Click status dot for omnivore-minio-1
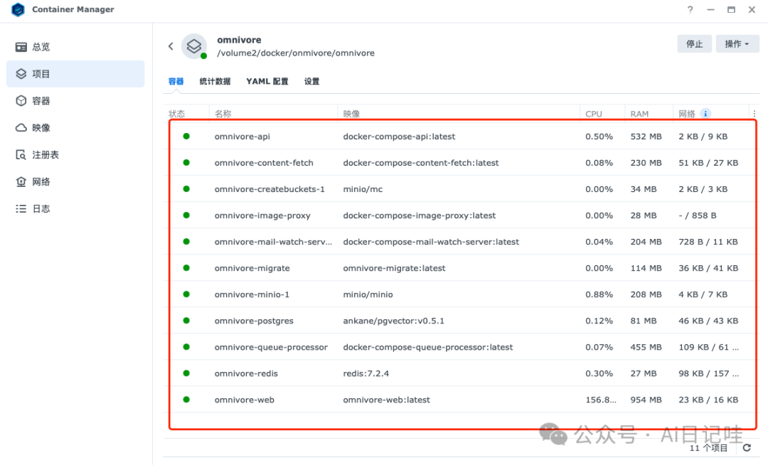This screenshot has height=465, width=768. (x=186, y=294)
